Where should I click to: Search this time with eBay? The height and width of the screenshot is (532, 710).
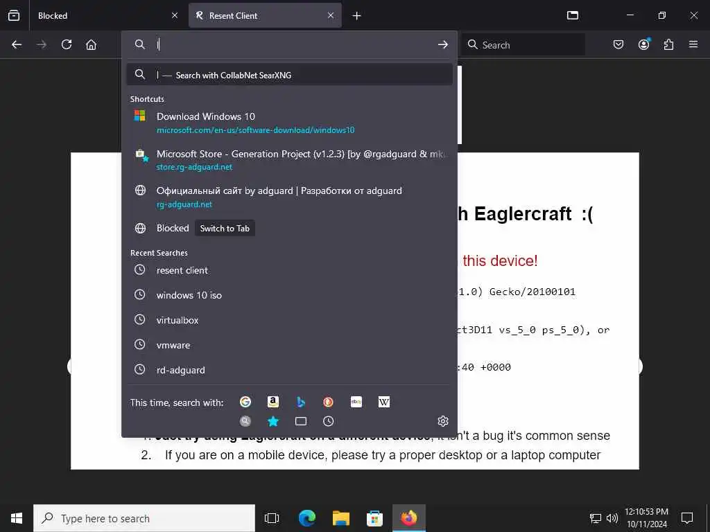click(356, 402)
